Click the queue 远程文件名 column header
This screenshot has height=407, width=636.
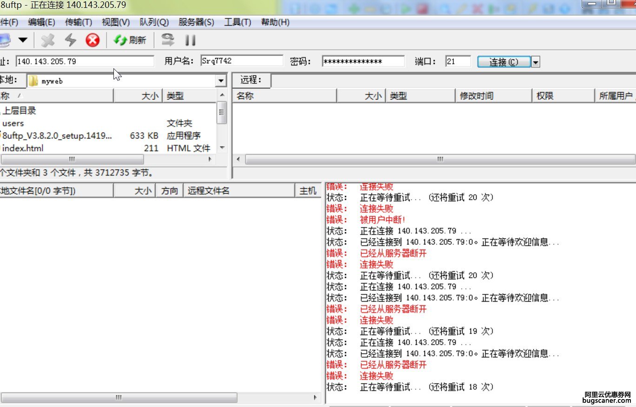(x=239, y=190)
